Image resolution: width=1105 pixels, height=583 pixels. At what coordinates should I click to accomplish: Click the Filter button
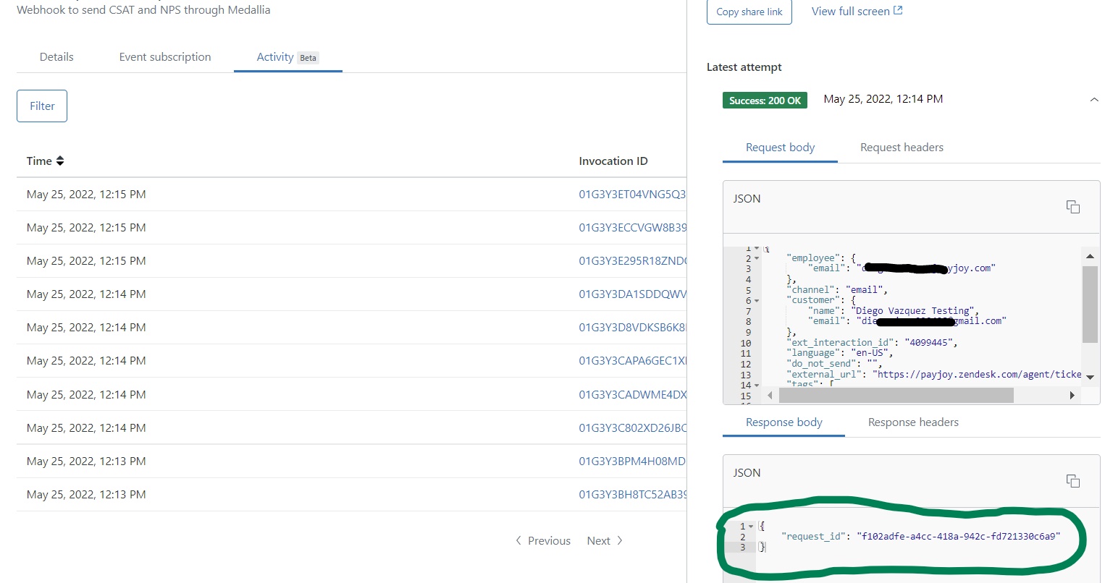click(42, 106)
